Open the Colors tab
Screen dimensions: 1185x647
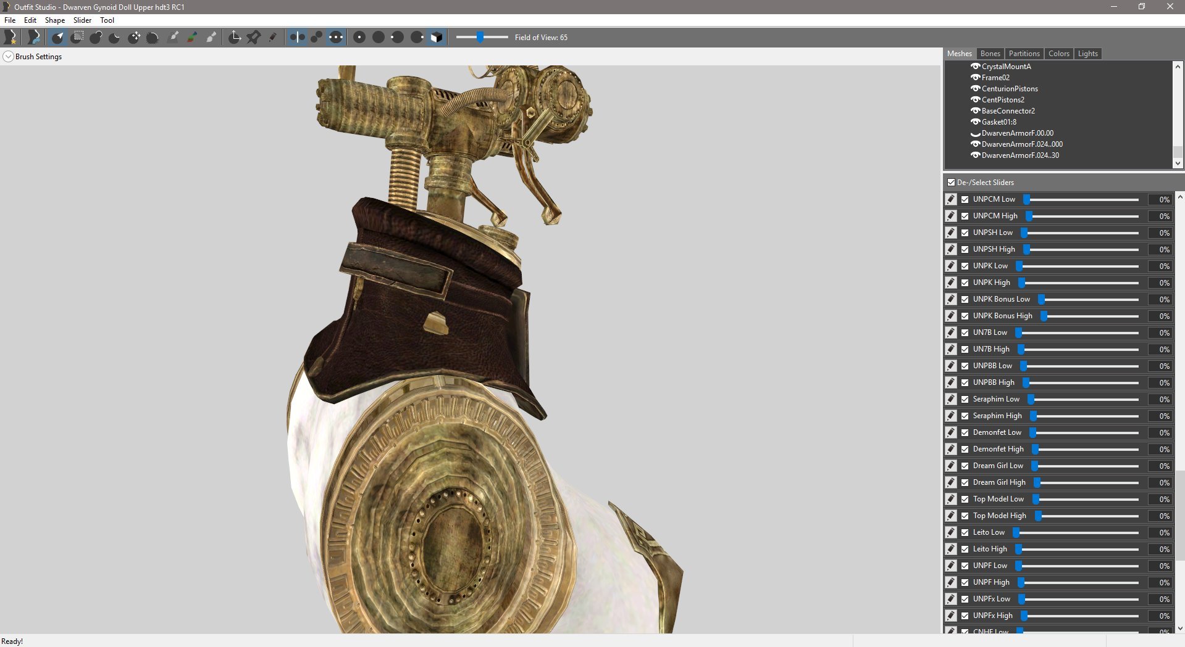pos(1058,54)
